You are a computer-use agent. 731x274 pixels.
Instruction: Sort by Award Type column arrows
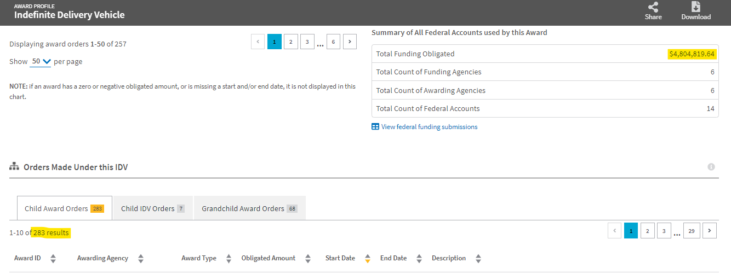click(x=229, y=258)
